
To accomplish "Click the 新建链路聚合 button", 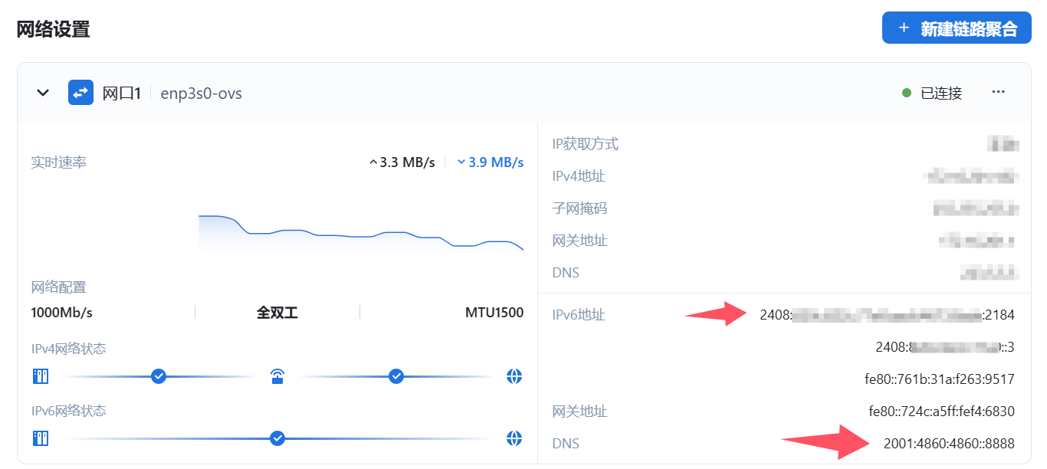I will (956, 28).
